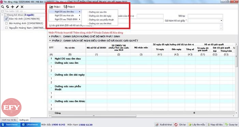Select Nghỉ DS sau TNLĐ-BNN menu item
239x127 pixels.
(x=65, y=19)
